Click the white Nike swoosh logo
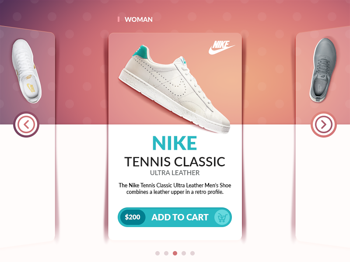This screenshot has height=262, width=350. coord(222,48)
